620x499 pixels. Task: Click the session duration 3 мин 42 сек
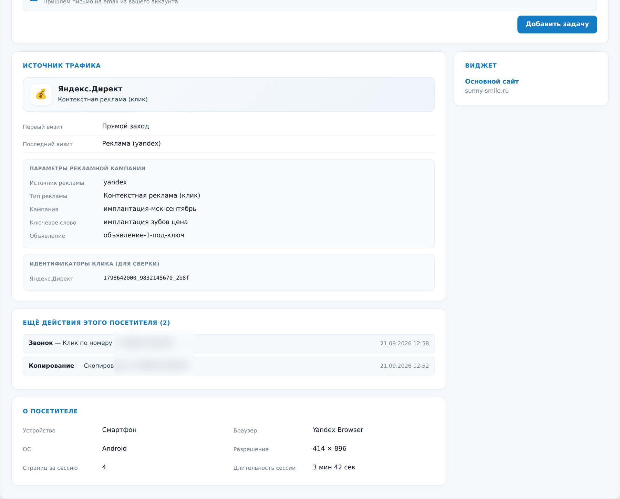point(334,467)
